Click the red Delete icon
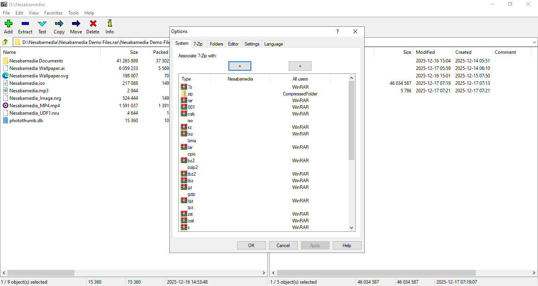 pos(93,24)
